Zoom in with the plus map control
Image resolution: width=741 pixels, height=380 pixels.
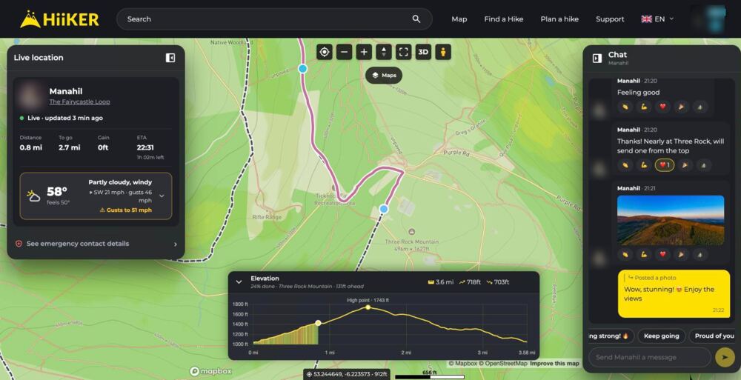[x=364, y=52]
